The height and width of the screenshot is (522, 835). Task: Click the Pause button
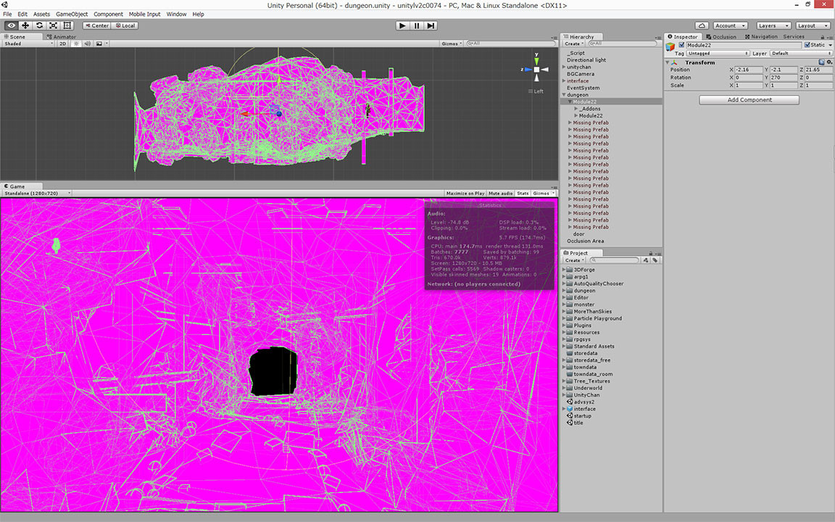coord(417,25)
